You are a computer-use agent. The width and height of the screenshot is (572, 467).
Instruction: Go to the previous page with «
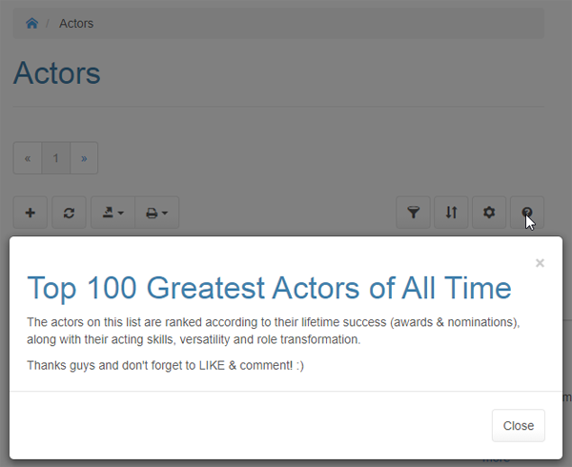click(28, 158)
